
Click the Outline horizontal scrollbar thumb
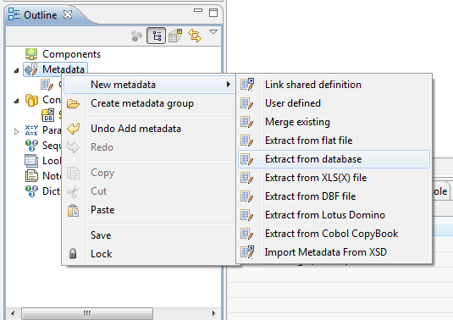(x=87, y=313)
